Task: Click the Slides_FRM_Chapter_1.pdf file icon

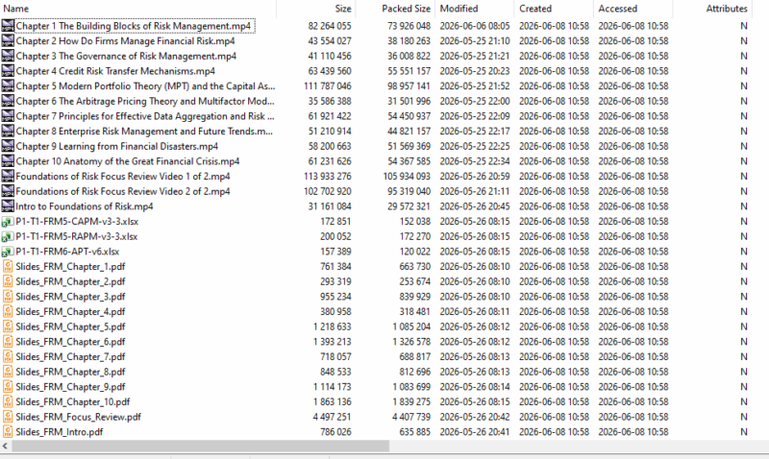Action: tap(8, 267)
